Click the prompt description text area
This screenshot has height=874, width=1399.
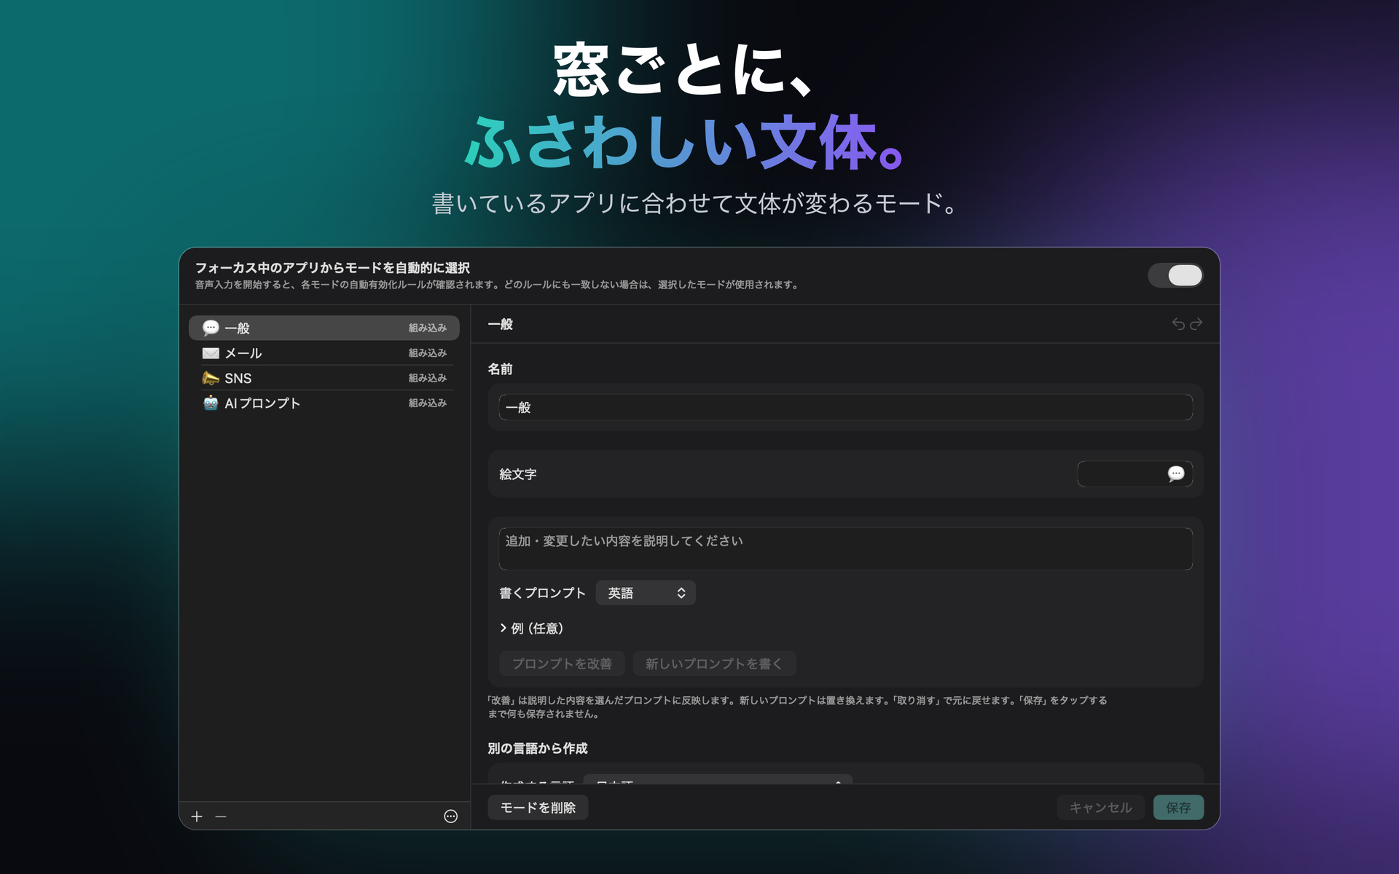tap(845, 548)
